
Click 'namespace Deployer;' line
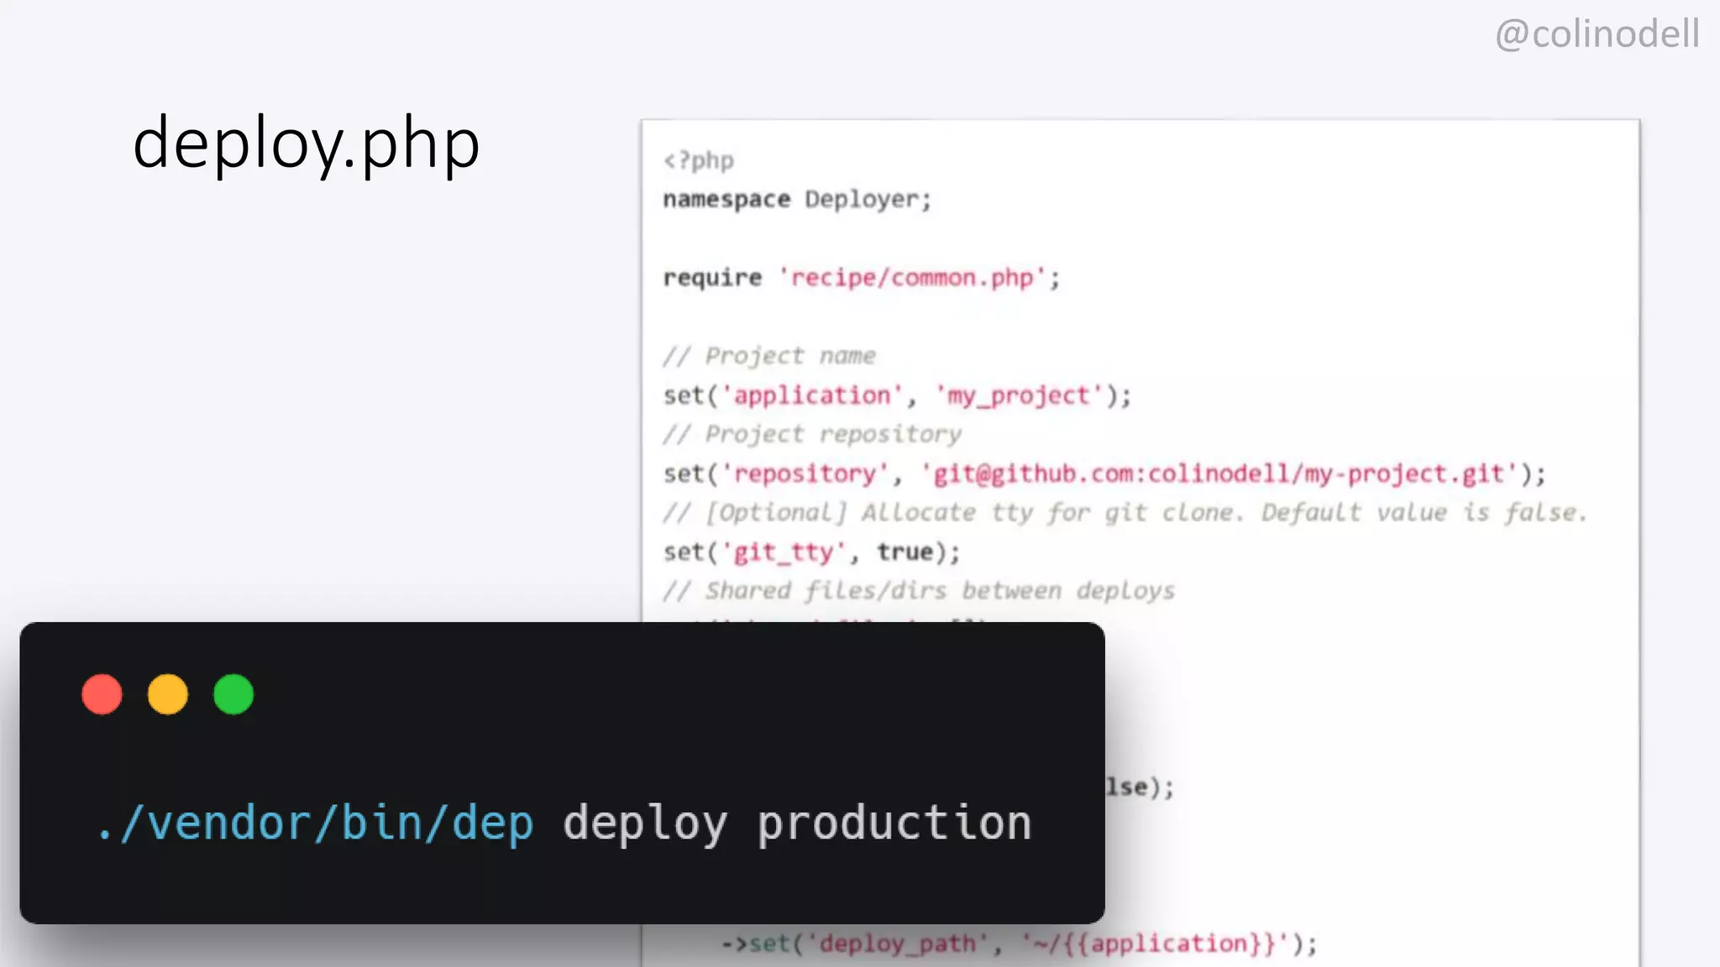[797, 200]
